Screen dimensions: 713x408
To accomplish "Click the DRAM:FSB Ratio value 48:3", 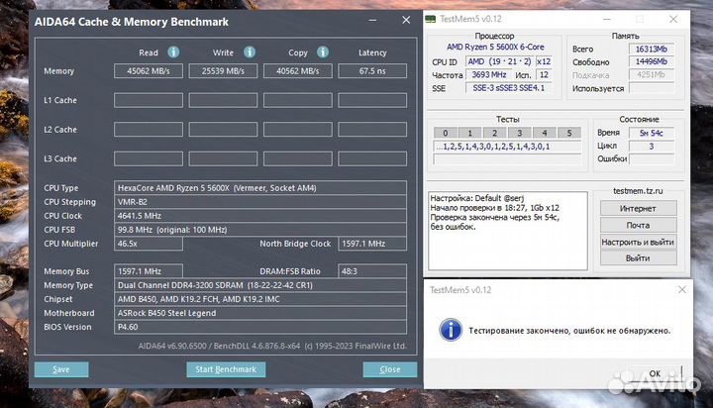I will 372,271.
